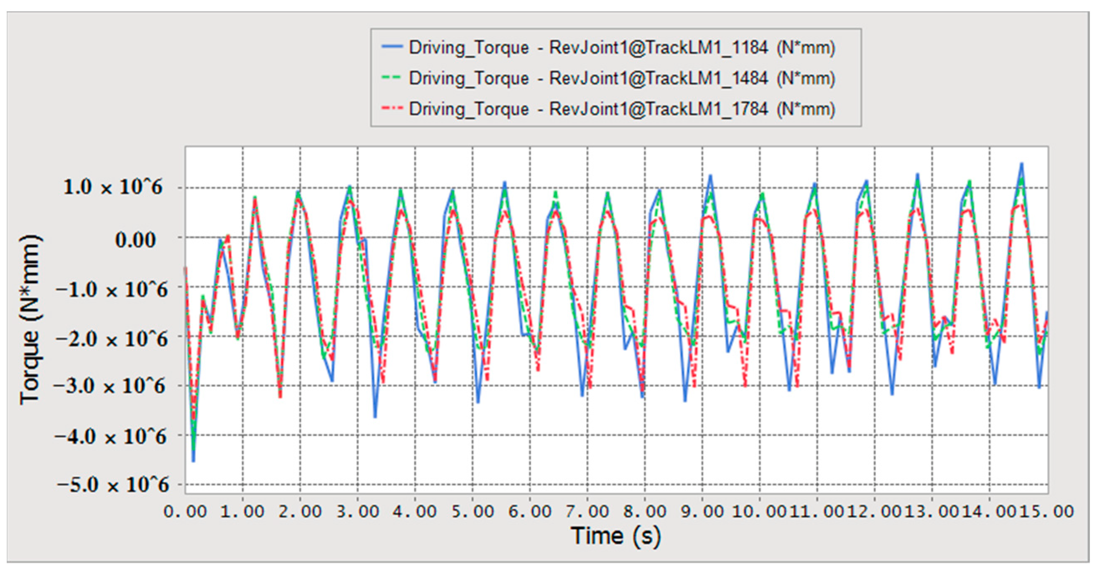This screenshot has height=577, width=1100.
Task: Click the Time (s) axis title
Action: pos(615,536)
